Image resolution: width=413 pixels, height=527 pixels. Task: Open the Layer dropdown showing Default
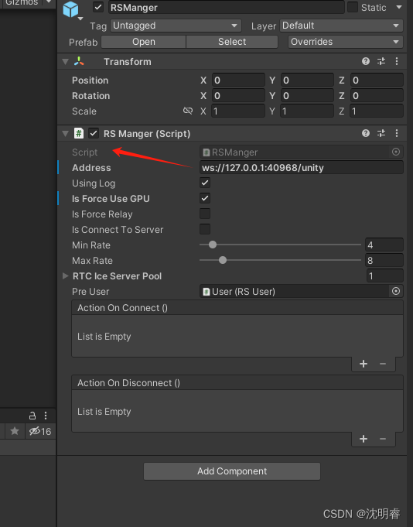(x=342, y=26)
